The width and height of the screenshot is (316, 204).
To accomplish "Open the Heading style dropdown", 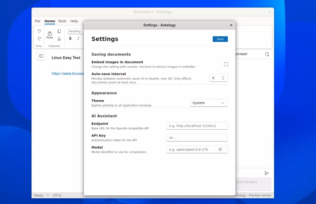I will [x=76, y=31].
